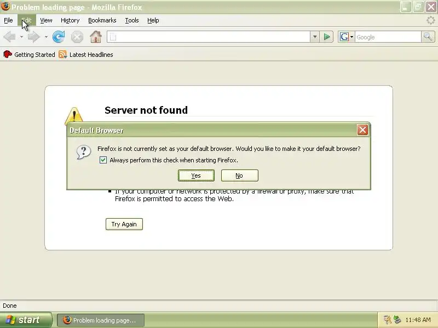This screenshot has height=328, width=438.
Task: Open the Bookmarks menu
Action: point(102,20)
